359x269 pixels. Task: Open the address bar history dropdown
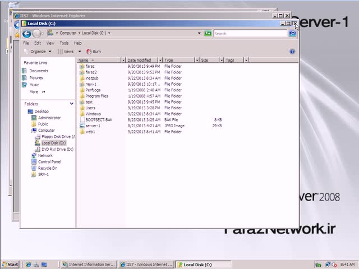[199, 34]
